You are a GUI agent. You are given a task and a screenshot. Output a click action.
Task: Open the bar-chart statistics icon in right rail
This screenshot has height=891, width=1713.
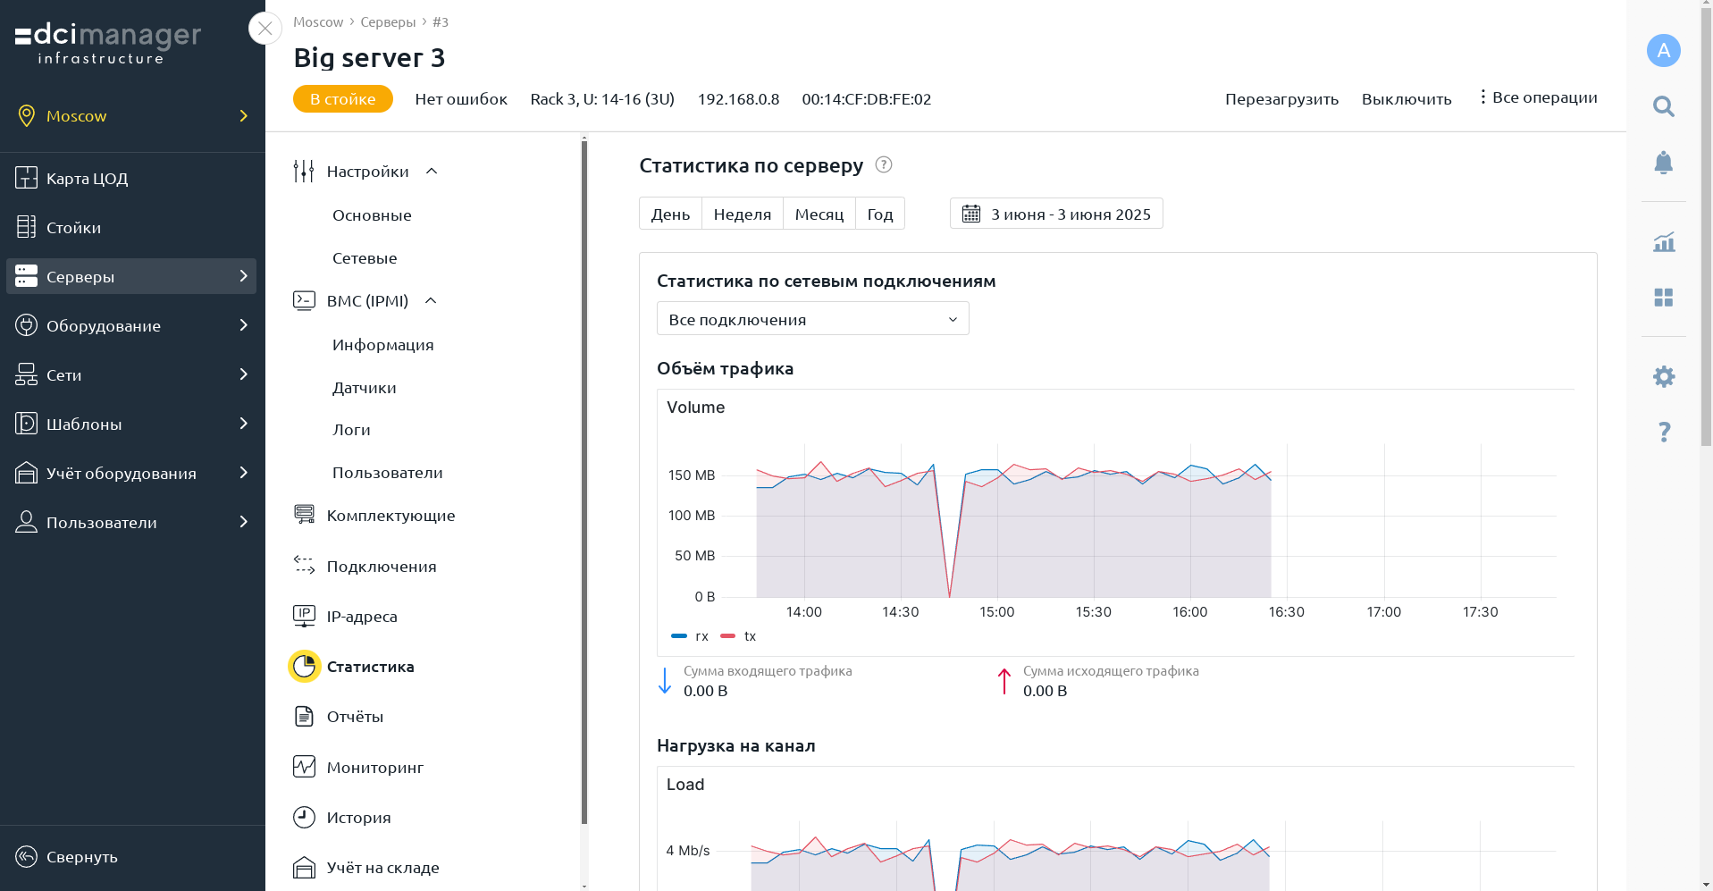pos(1663,242)
